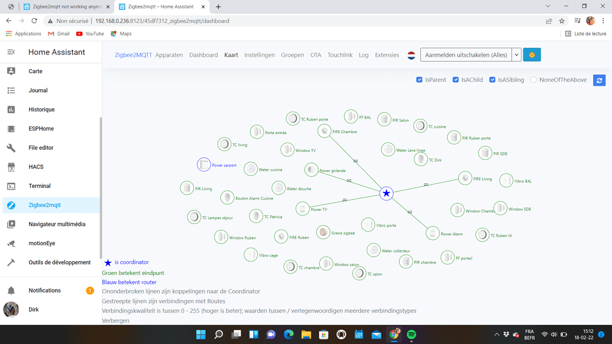
Task: Collapse the Home Assistant sidebar menu icon
Action: [11, 52]
